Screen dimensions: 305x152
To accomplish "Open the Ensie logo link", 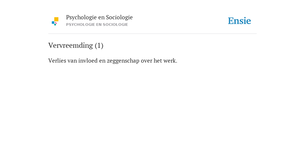I will (x=239, y=21).
